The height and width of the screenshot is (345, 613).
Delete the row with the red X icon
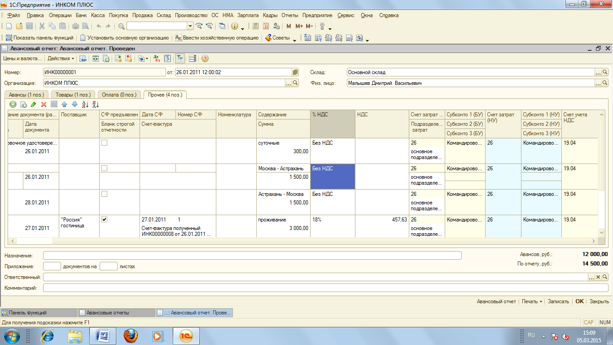[x=44, y=104]
